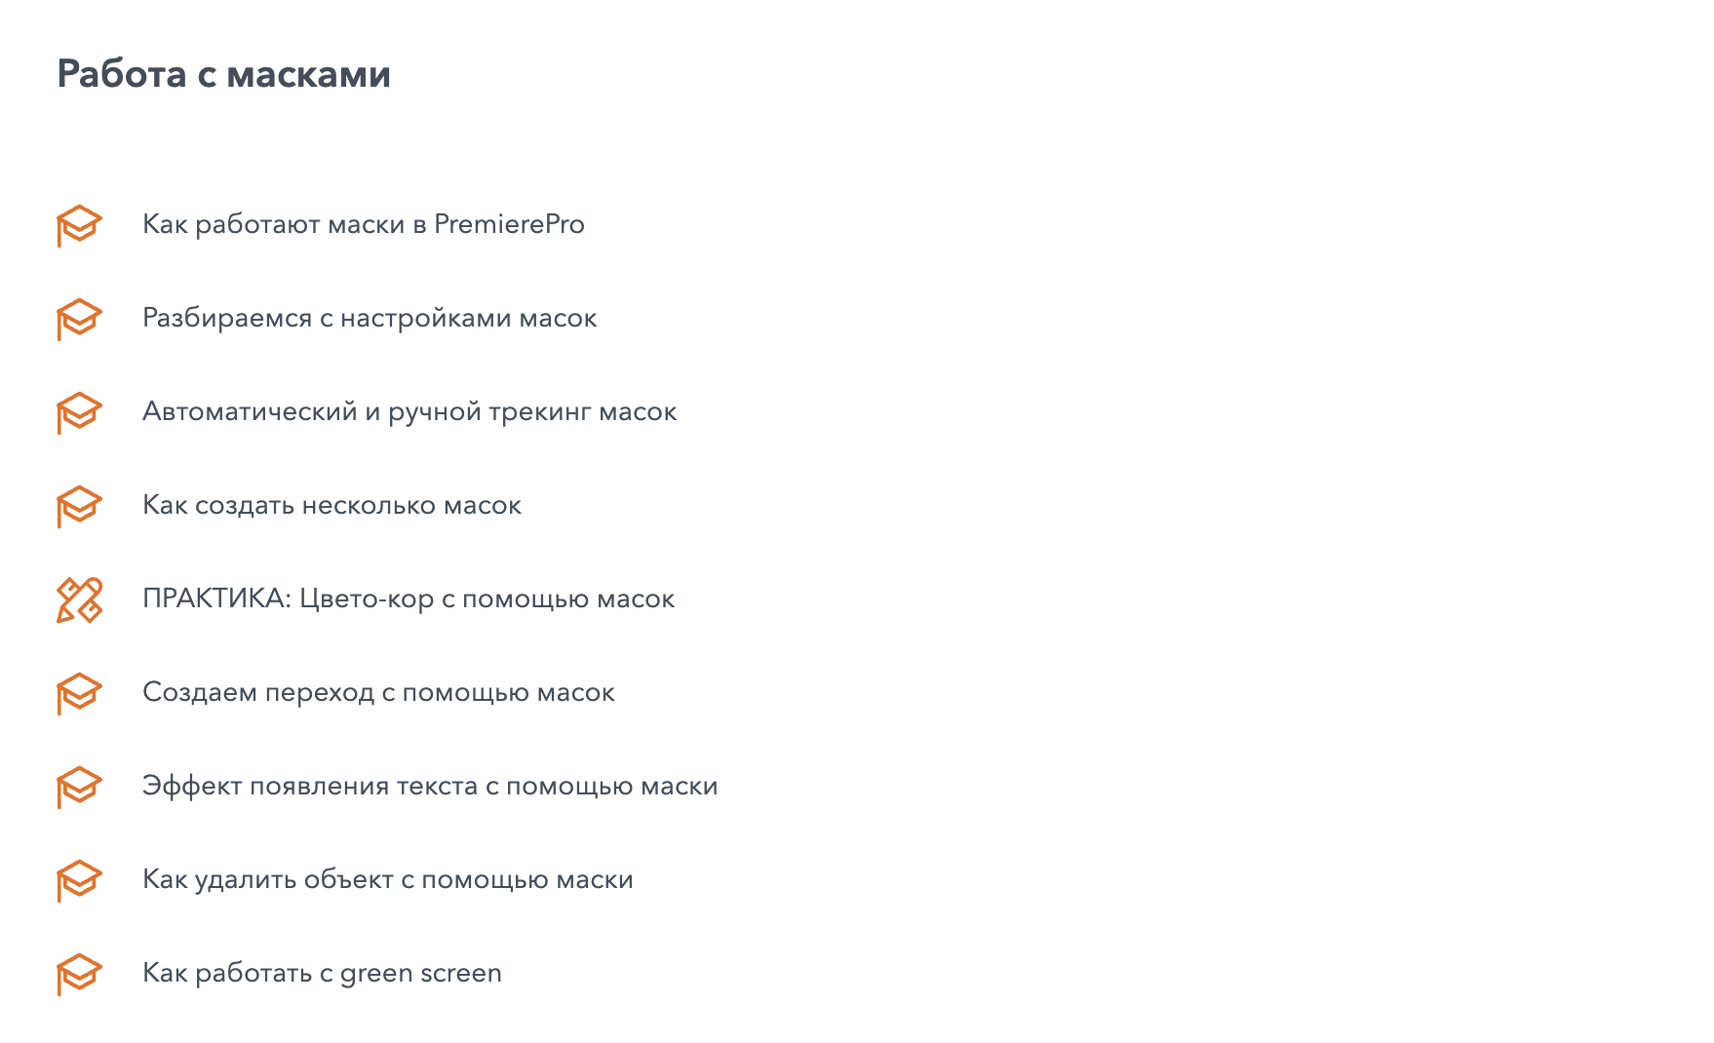Click cap icon beside "Эффект появления текста"

pos(79,787)
